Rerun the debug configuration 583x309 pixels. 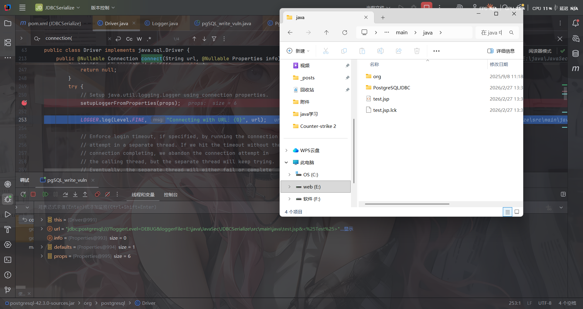tap(23, 194)
